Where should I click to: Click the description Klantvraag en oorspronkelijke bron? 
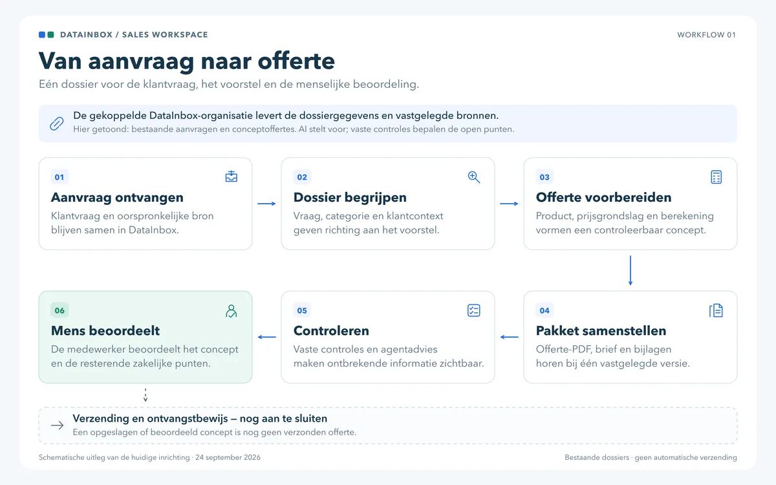pyautogui.click(x=132, y=222)
